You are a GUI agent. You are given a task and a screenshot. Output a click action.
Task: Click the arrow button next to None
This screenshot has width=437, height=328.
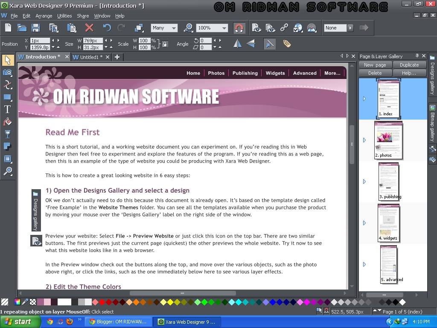350,28
